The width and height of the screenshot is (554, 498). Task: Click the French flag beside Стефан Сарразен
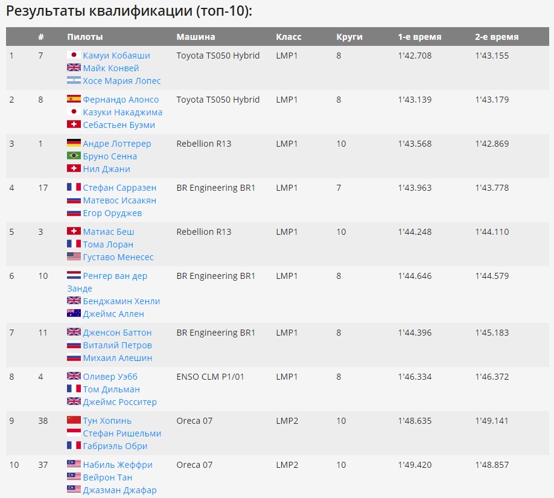[74, 187]
